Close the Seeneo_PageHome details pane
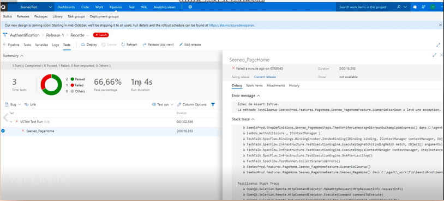Screen dimensions: 444x201 tap(441, 55)
